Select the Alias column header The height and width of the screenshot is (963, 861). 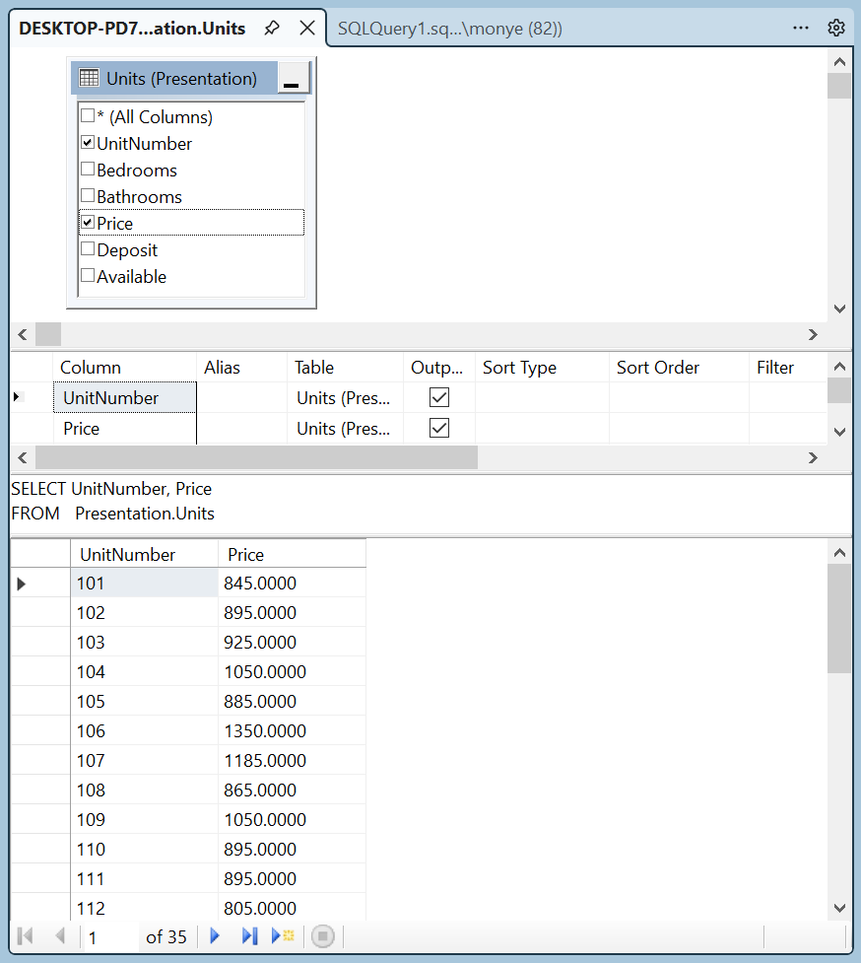pyautogui.click(x=241, y=368)
